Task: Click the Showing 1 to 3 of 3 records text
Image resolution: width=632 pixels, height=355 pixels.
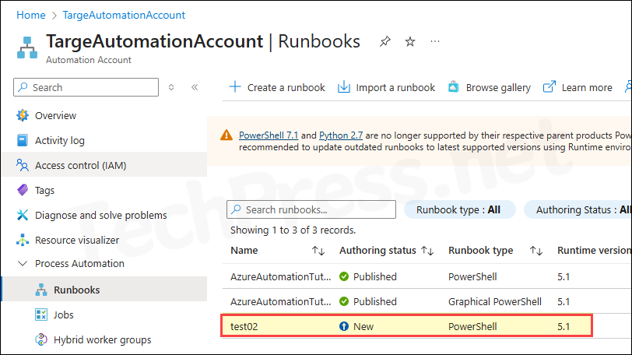Action: [x=293, y=230]
